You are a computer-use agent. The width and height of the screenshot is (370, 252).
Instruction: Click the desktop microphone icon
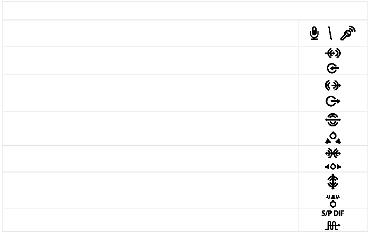[x=314, y=33]
